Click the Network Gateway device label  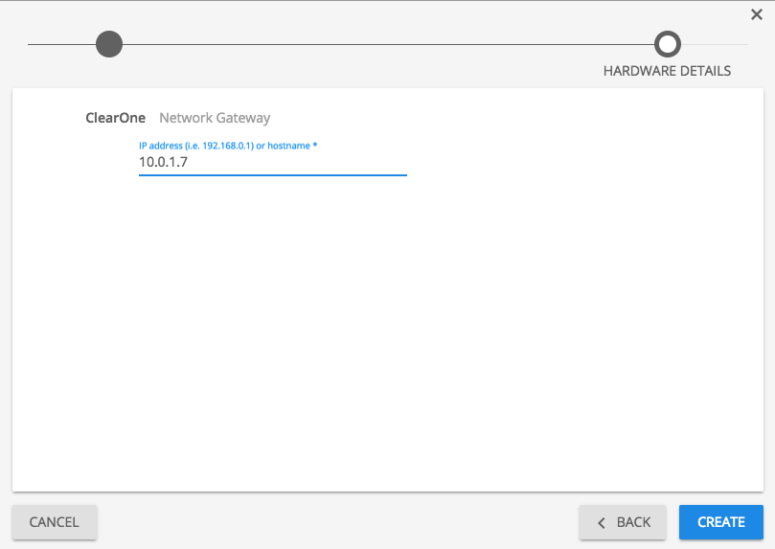click(x=215, y=118)
